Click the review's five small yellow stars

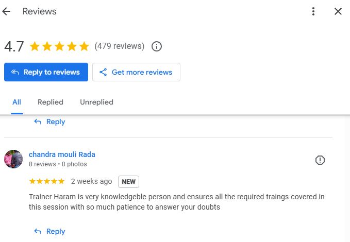(47, 181)
